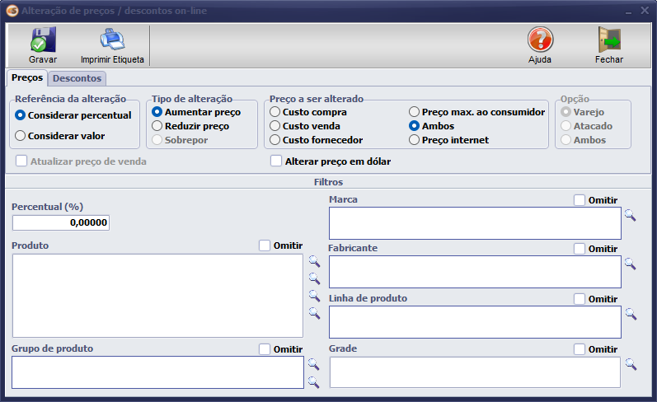
Task: Select the Reduzir preço radio option
Action: pyautogui.click(x=157, y=126)
